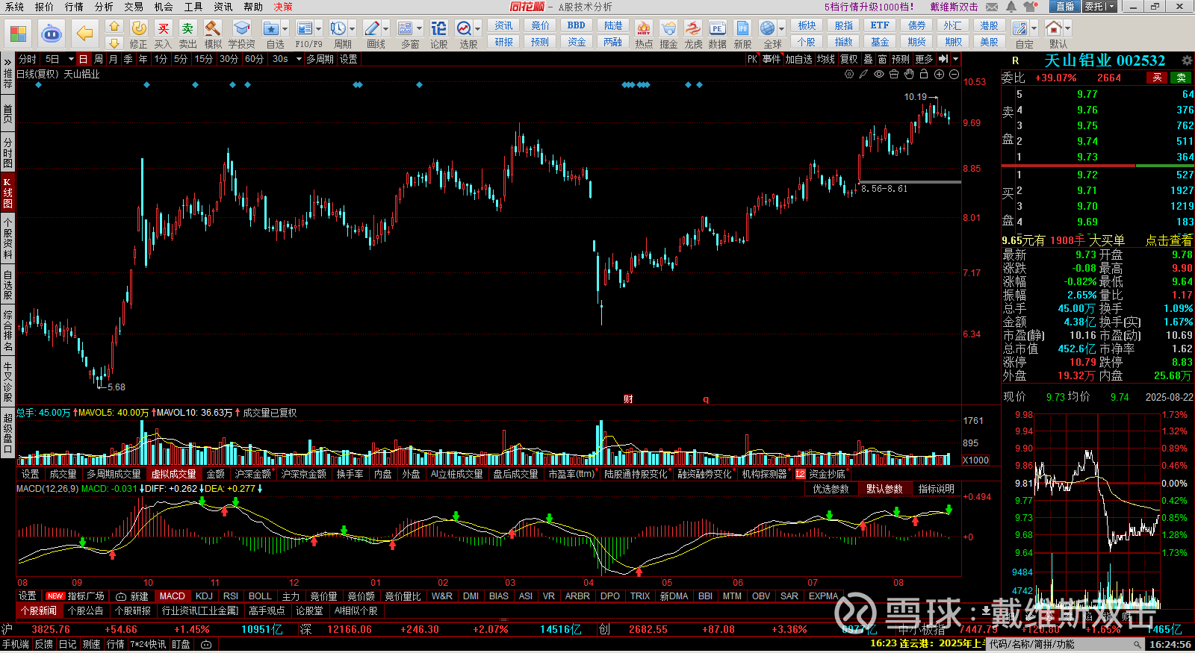Click the 港股 button
The width and height of the screenshot is (1195, 653).
(x=989, y=25)
